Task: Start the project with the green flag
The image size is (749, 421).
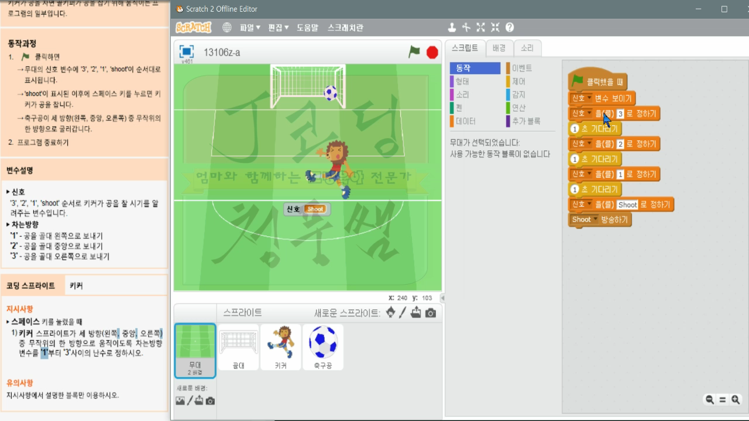Action: pos(414,52)
